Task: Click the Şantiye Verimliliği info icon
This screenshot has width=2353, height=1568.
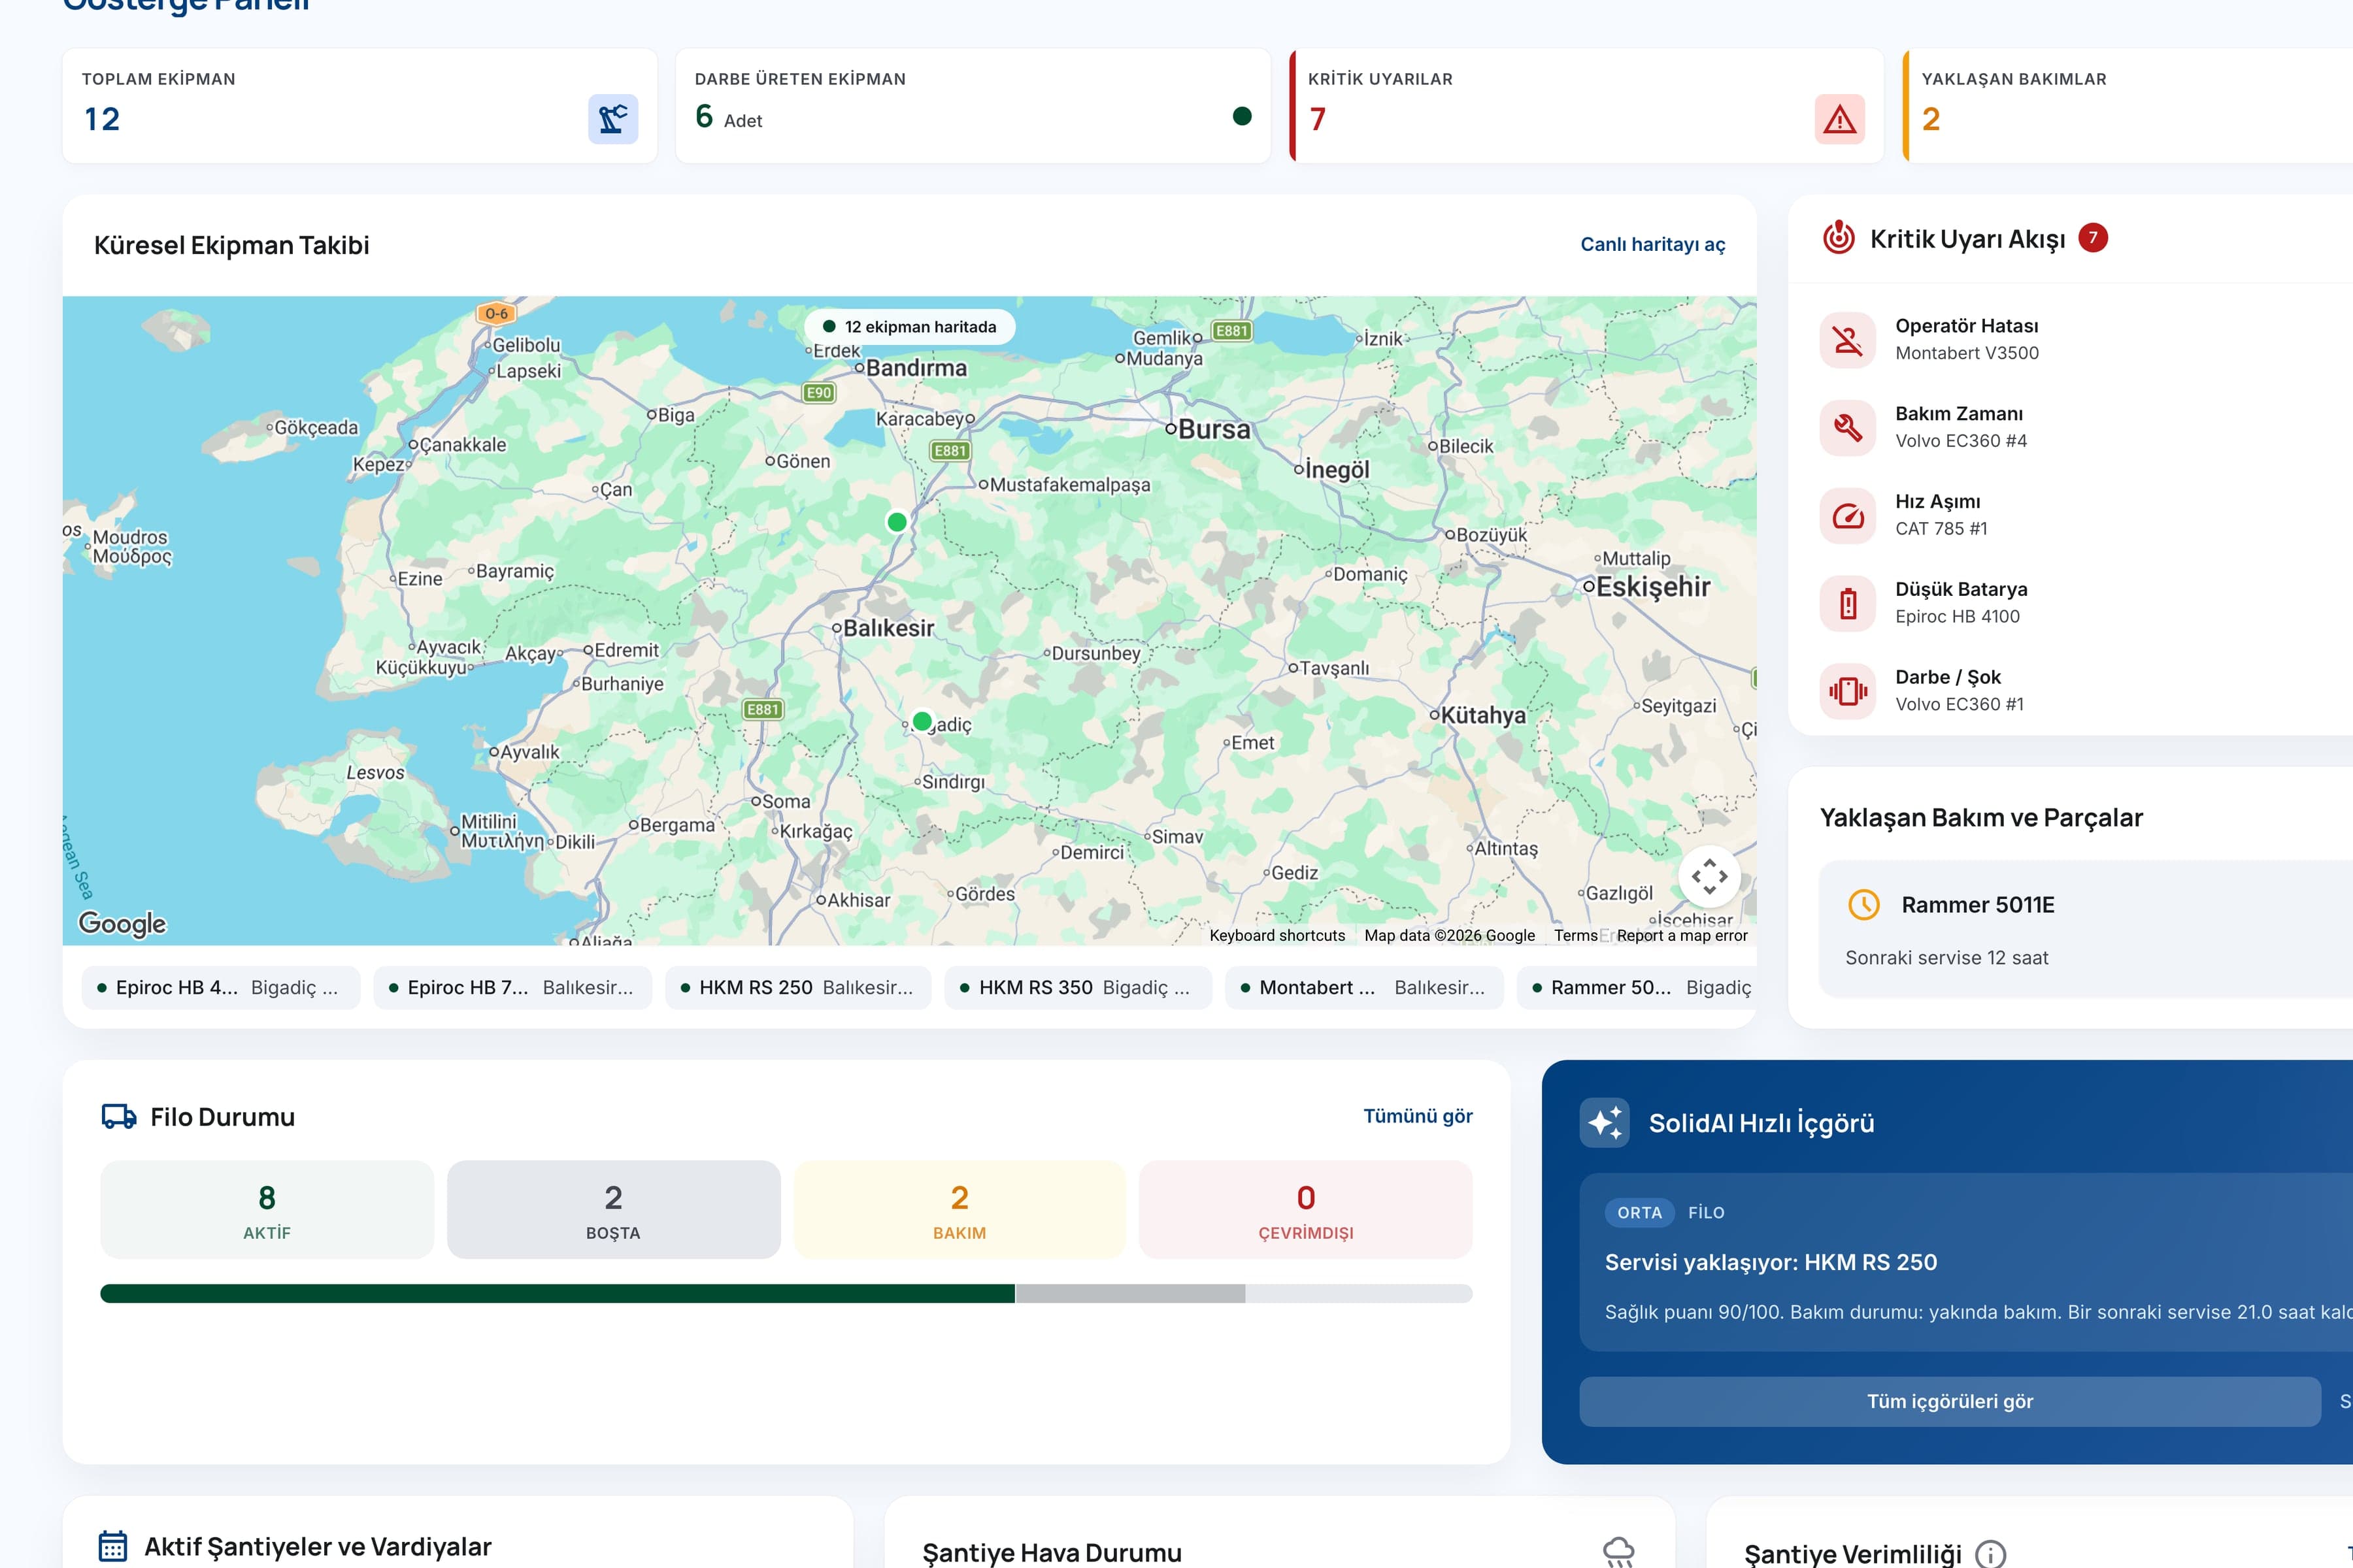Action: tap(1990, 1554)
